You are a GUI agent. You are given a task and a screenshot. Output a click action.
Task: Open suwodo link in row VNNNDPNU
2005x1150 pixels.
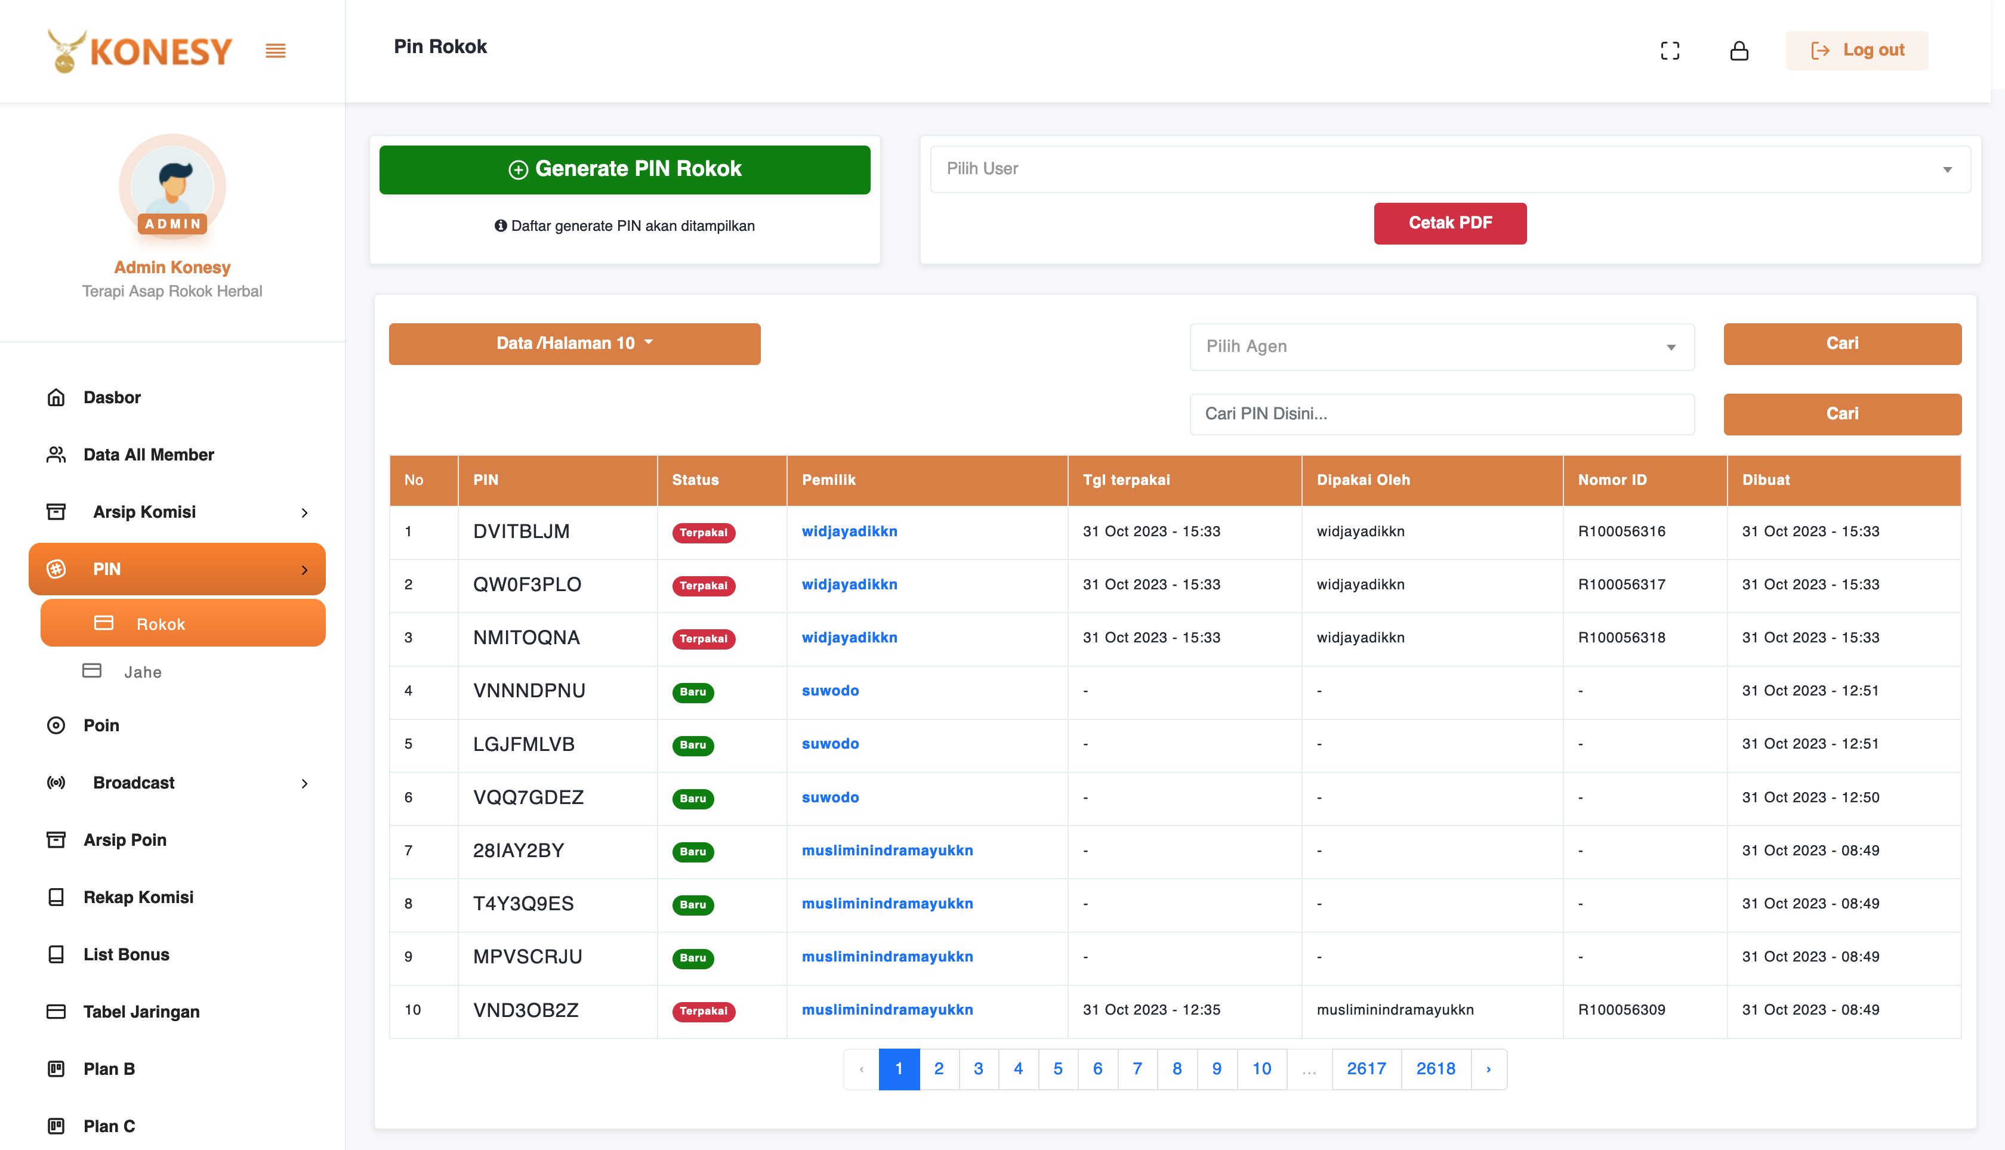tap(829, 690)
